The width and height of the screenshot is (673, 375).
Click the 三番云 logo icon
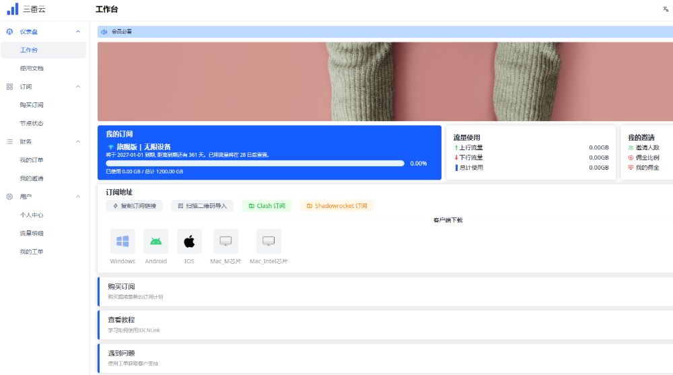13,9
